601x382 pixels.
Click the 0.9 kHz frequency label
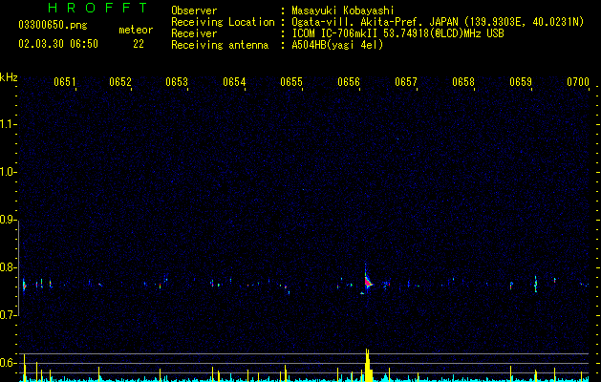[x=8, y=220]
